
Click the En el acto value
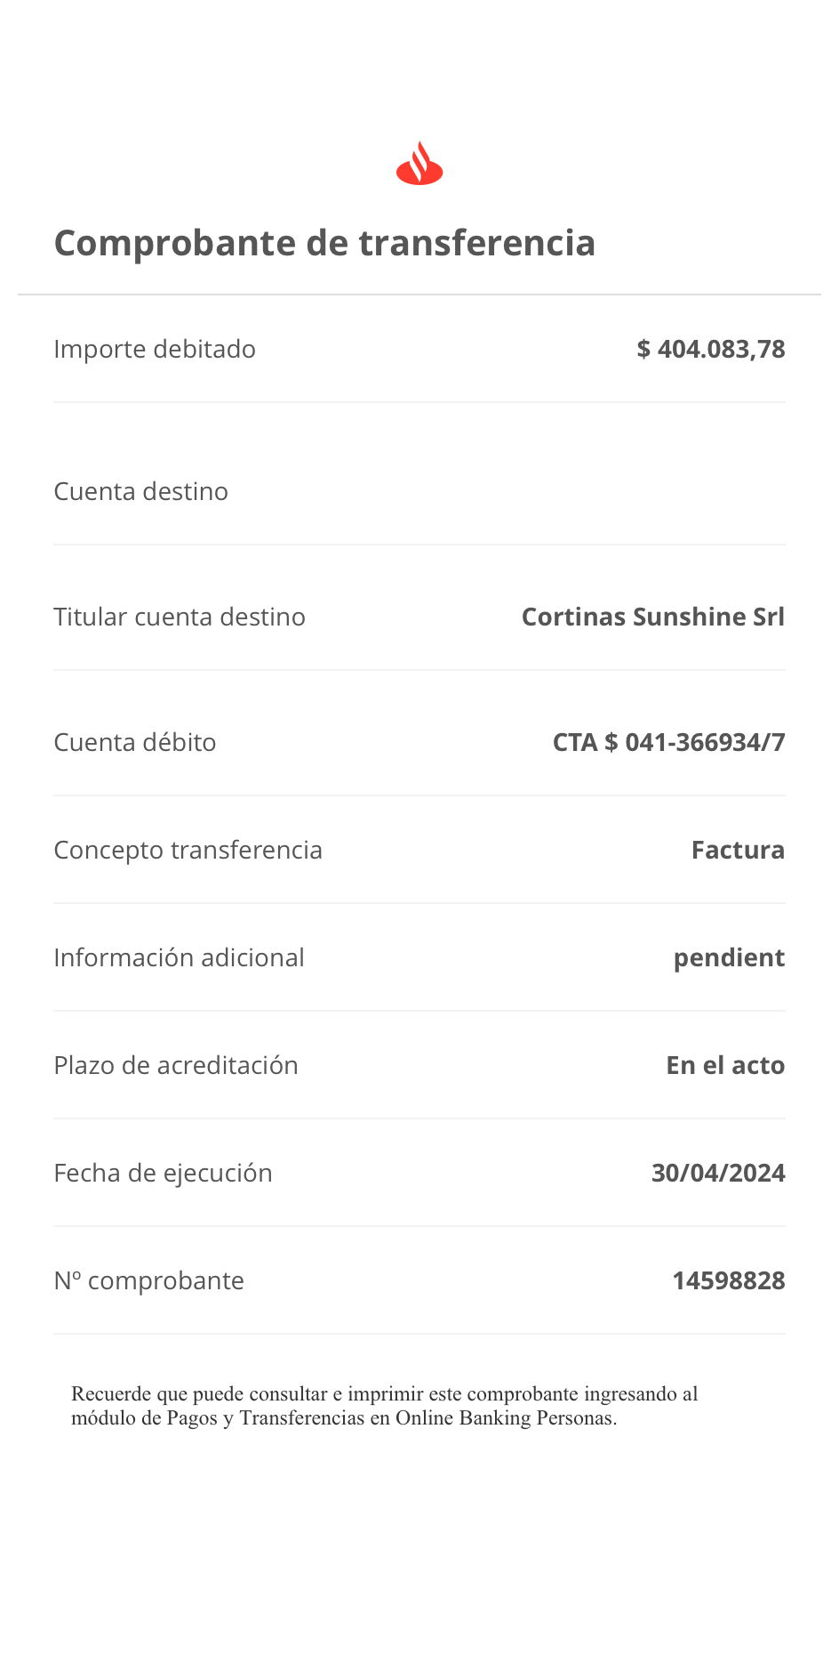(x=725, y=1065)
